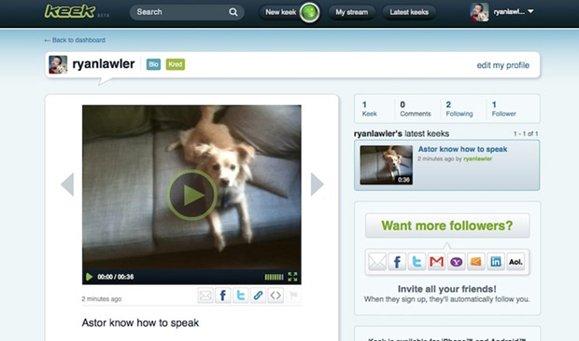The height and width of the screenshot is (341, 579).
Task: Click the Search input field
Action: coord(187,12)
